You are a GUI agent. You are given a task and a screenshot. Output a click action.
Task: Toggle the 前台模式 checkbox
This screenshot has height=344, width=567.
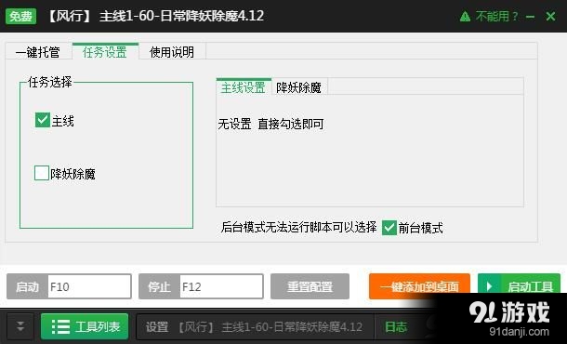(389, 228)
